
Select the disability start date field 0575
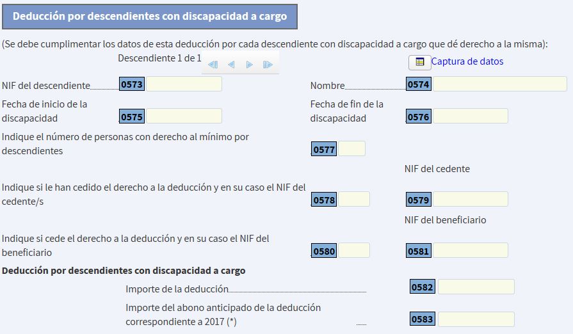tap(184, 116)
